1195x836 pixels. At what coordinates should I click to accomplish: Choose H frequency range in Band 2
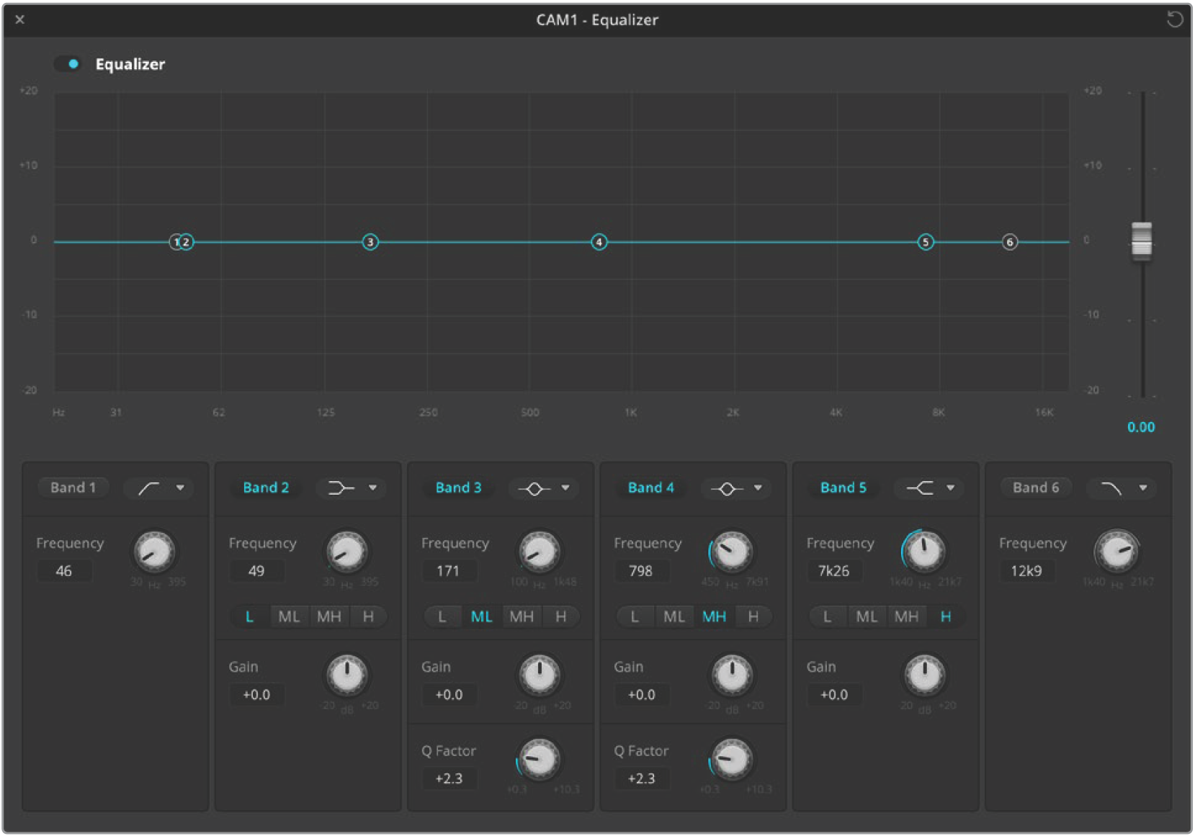(x=368, y=616)
